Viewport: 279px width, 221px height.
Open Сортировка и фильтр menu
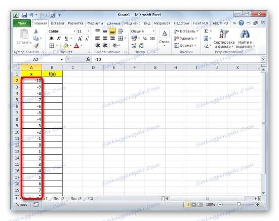[x=224, y=39]
